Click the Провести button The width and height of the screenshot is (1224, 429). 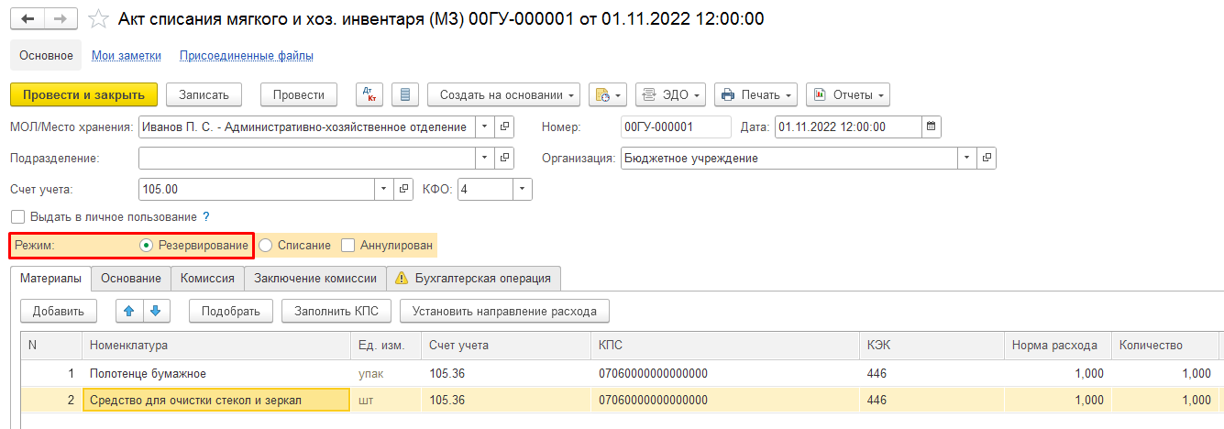pos(299,94)
